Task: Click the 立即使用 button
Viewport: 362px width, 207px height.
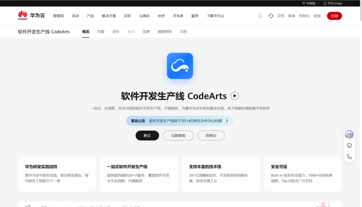Action: coord(178,135)
